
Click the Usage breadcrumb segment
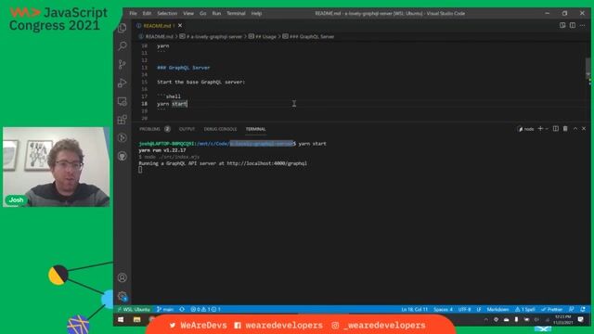pyautogui.click(x=262, y=37)
